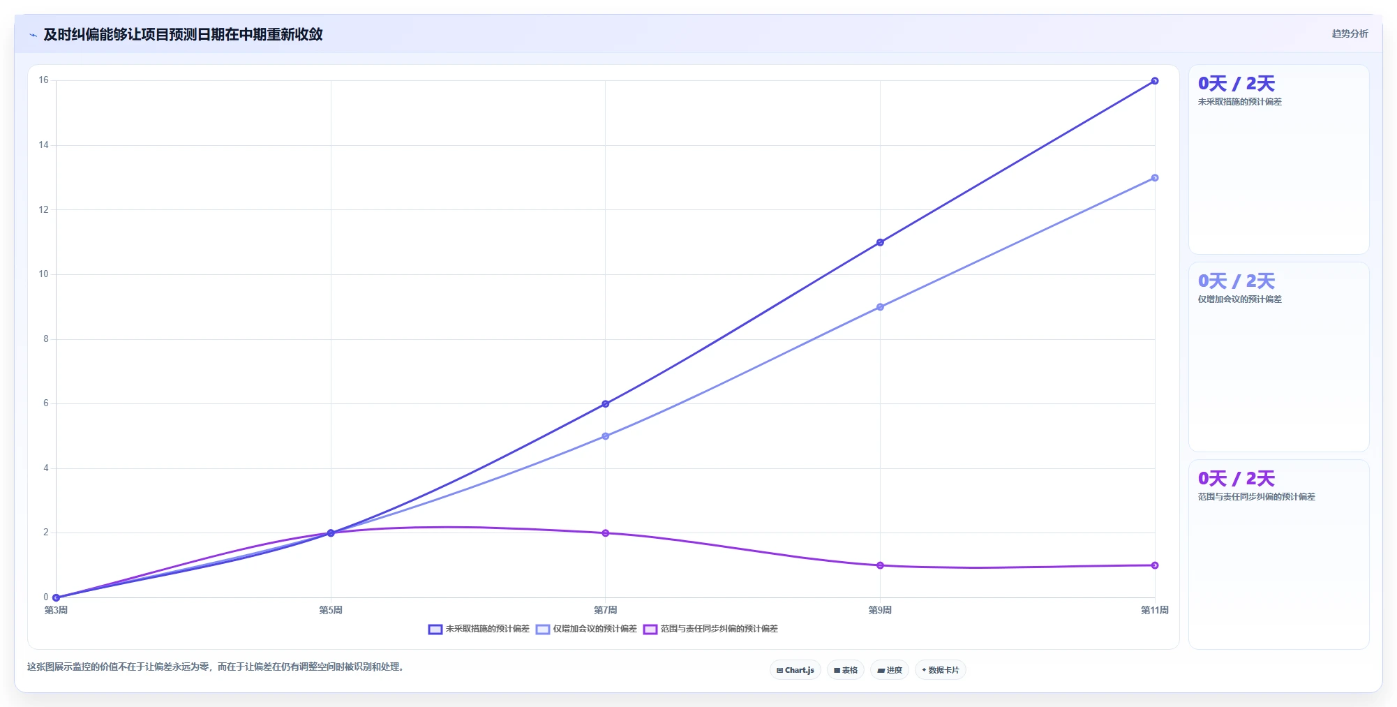Click the 第3周 x-axis label
Screen dimensions: 1397x707
(57, 610)
